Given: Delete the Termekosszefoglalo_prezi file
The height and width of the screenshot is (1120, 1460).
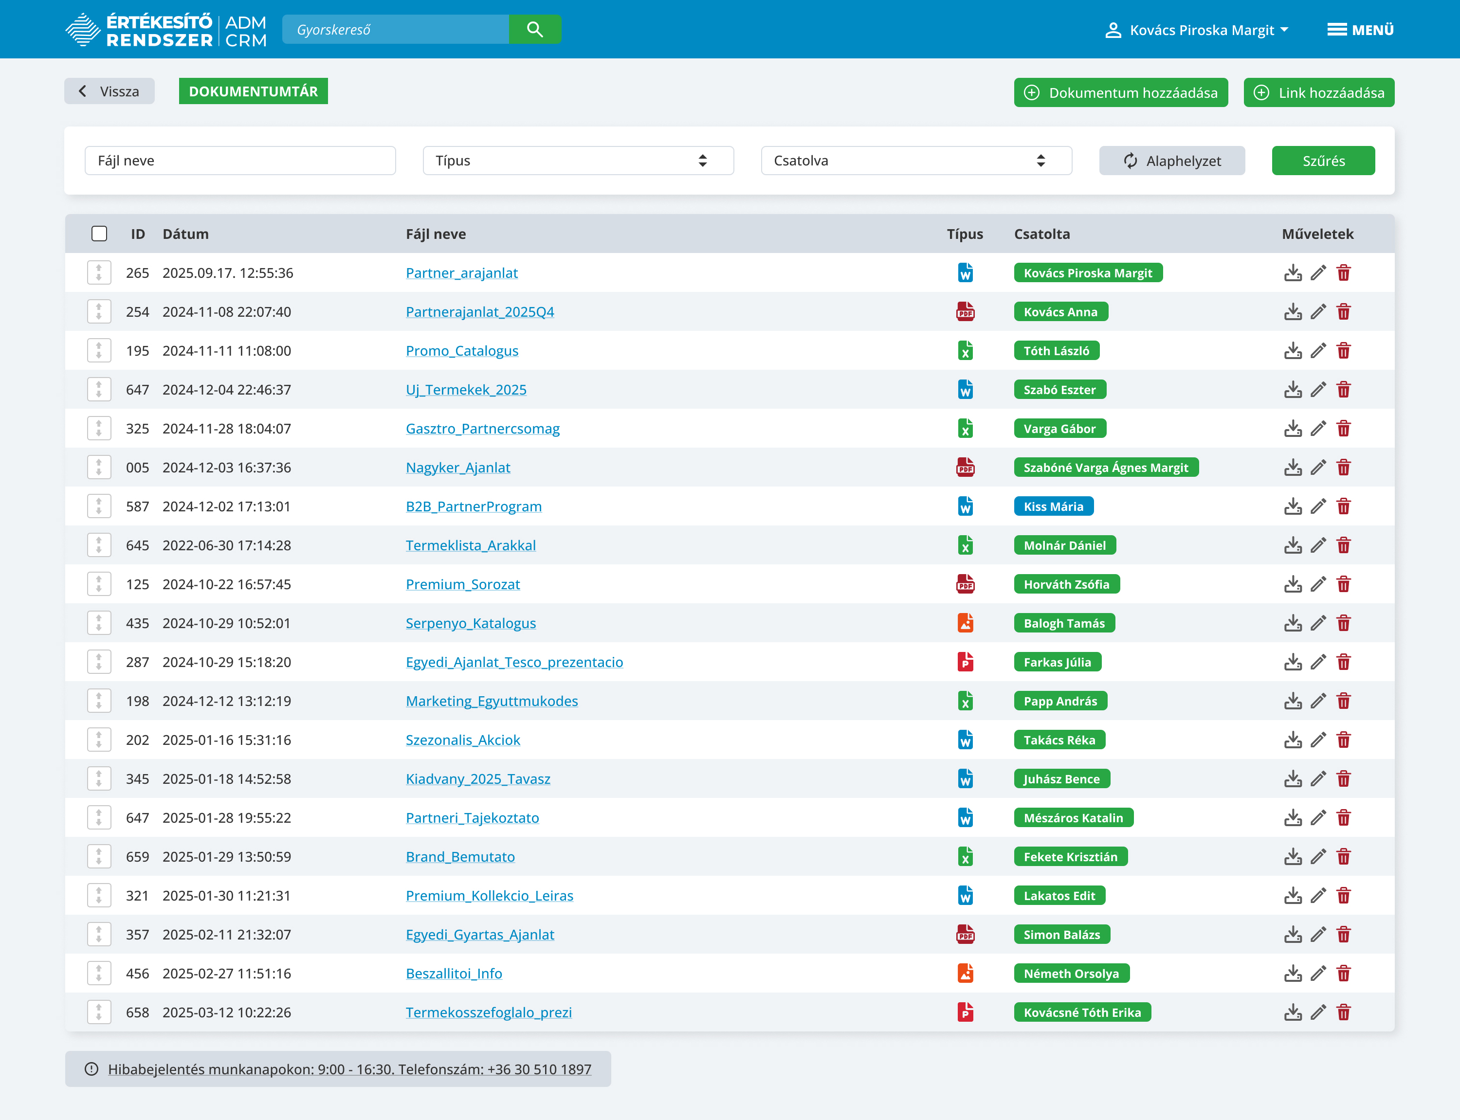Looking at the screenshot, I should click(x=1343, y=1012).
